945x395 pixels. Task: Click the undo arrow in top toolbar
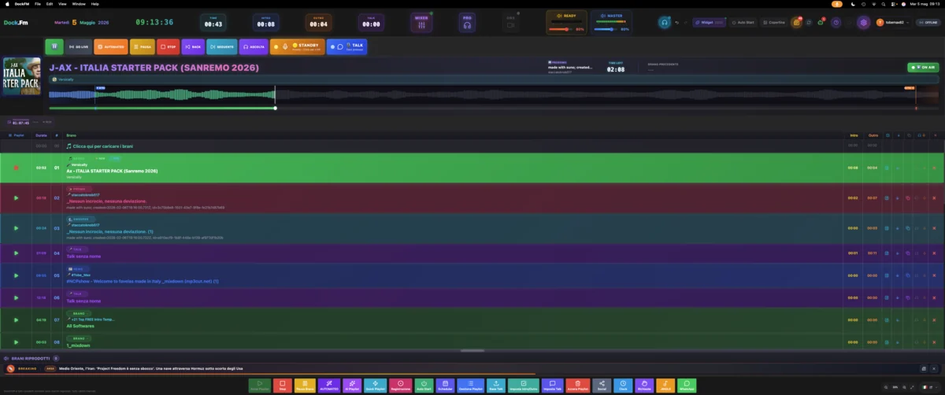tap(677, 22)
